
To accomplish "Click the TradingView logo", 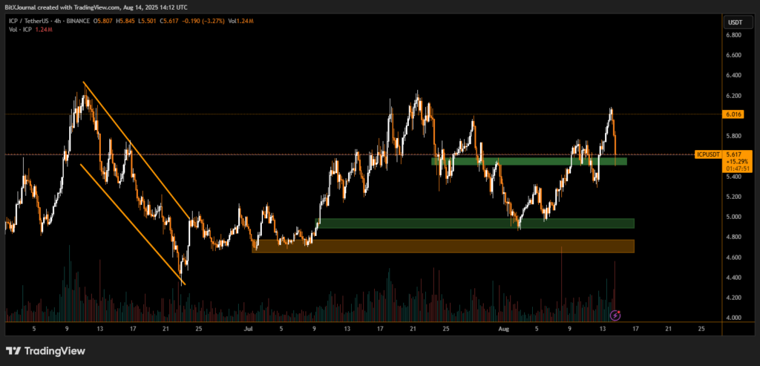I will click(45, 350).
